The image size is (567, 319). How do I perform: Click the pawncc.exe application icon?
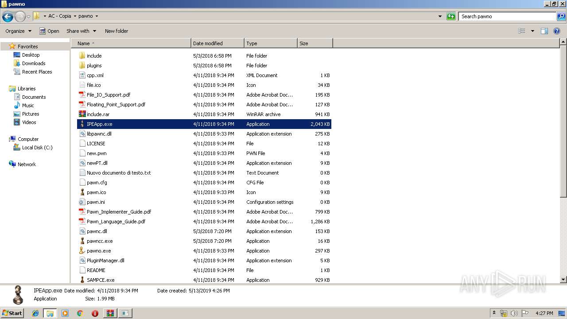(x=82, y=241)
